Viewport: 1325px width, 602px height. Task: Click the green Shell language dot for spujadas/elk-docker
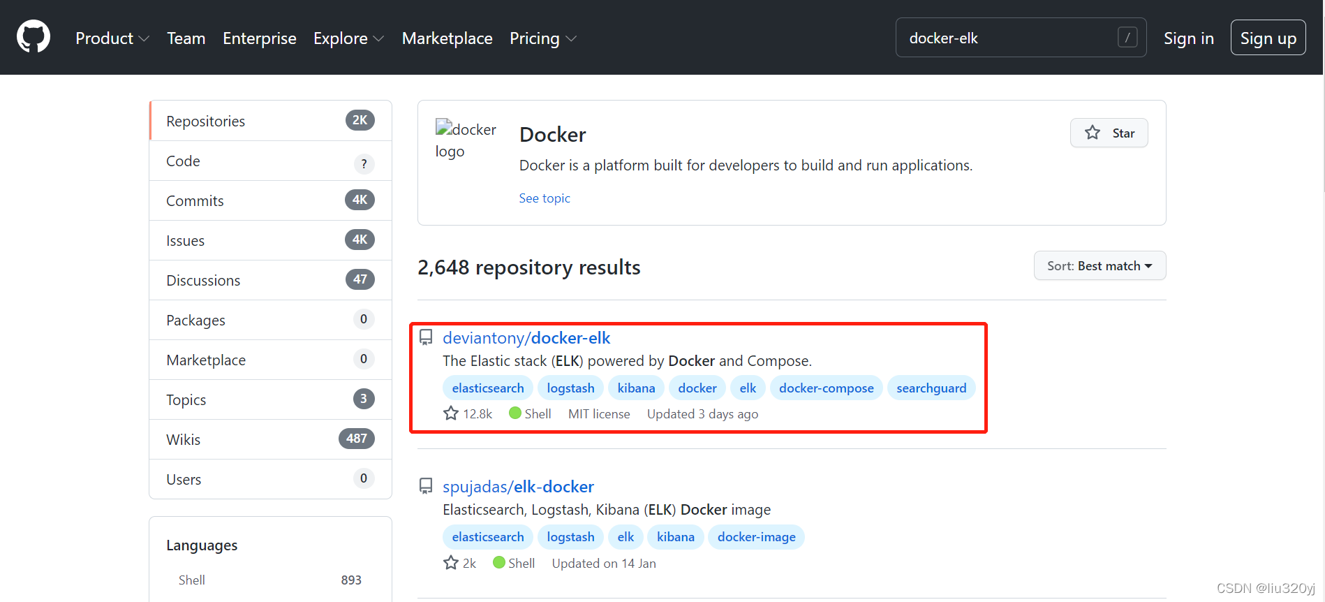(x=499, y=562)
